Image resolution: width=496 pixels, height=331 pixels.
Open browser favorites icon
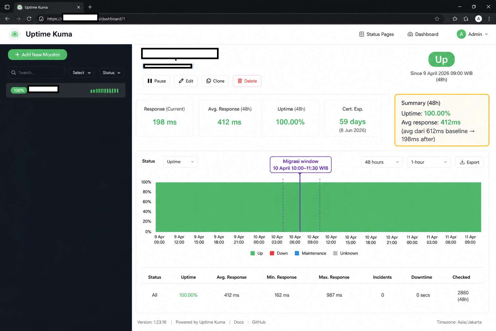pyautogui.click(x=455, y=19)
